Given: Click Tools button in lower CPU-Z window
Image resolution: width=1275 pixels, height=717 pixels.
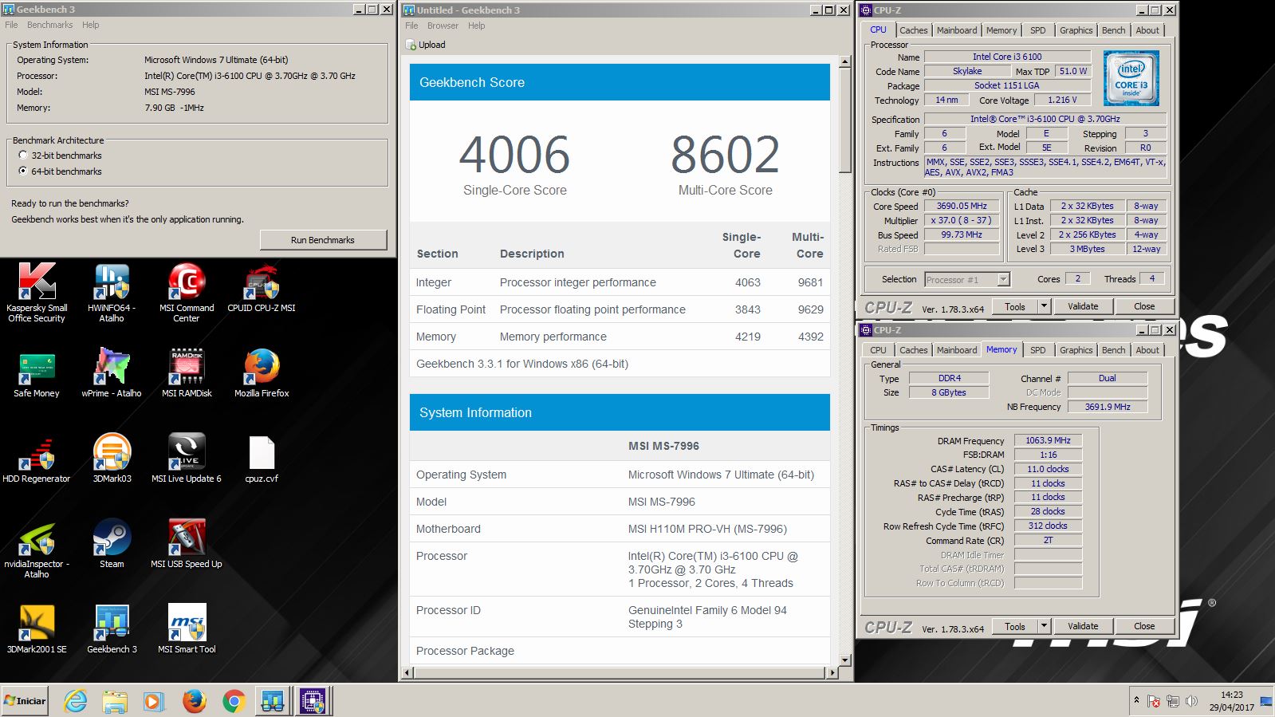Looking at the screenshot, I should tap(1015, 626).
